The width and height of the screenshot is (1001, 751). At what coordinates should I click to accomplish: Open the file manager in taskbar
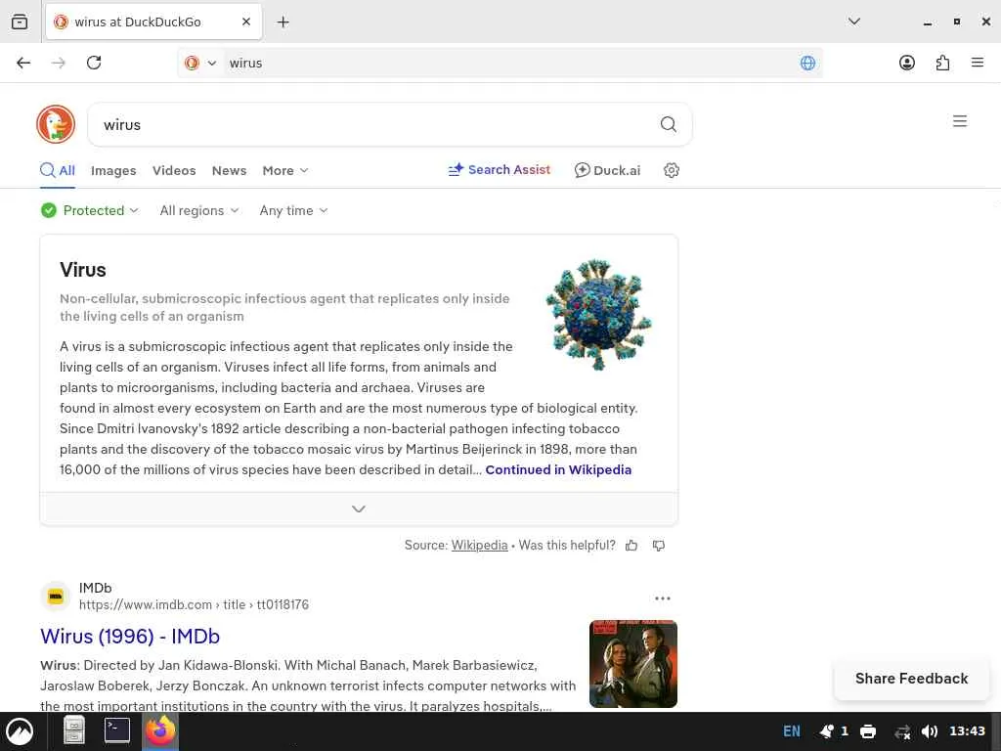click(x=74, y=730)
